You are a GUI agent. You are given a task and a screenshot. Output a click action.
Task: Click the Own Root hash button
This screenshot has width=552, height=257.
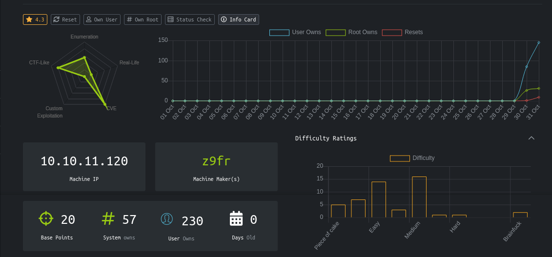143,20
